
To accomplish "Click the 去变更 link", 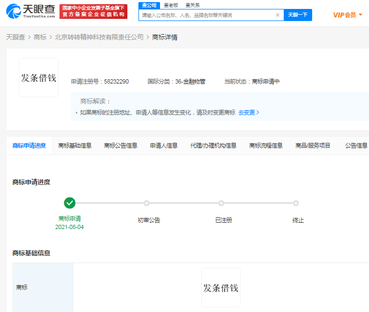I will (x=249, y=112).
